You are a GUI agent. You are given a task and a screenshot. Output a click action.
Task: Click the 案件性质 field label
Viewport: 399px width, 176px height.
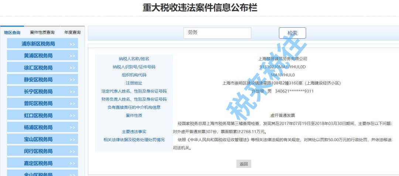134,116
